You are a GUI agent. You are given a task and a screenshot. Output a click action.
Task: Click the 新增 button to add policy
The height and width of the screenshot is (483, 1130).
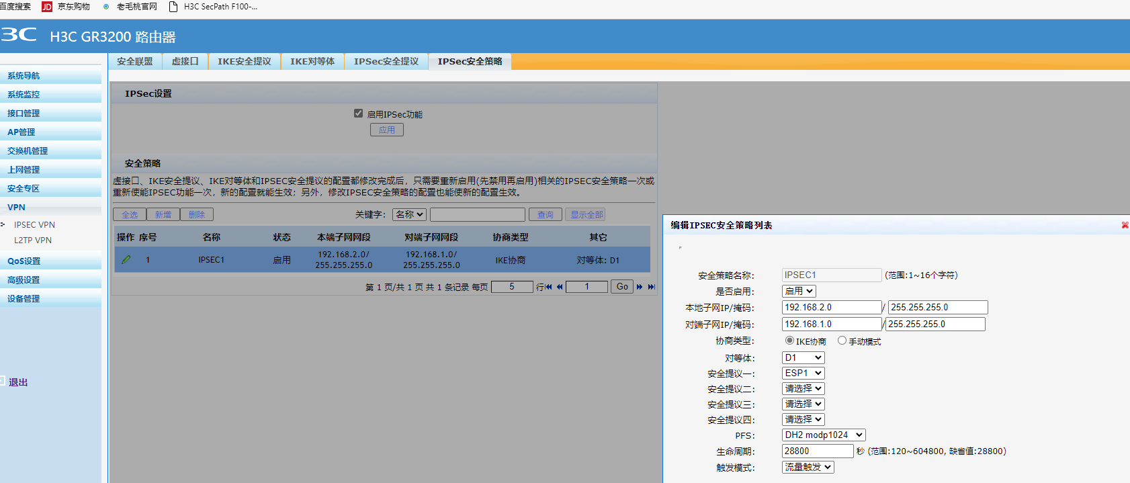point(163,214)
